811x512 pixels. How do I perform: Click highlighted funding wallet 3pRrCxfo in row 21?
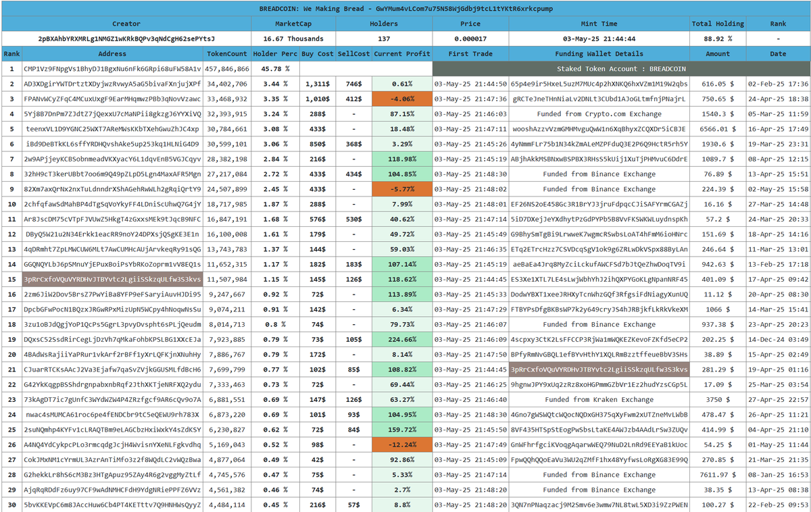point(599,369)
